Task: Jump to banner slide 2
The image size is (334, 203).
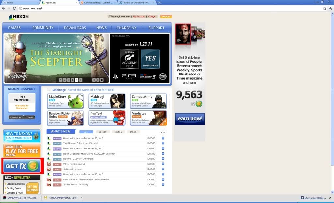Action: (65, 80)
